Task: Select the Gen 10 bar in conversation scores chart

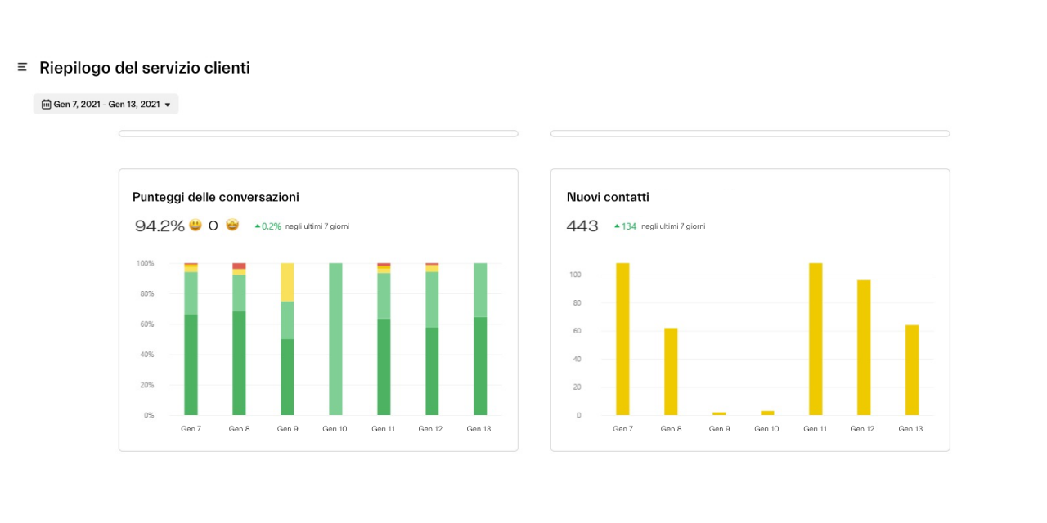Action: [335, 338]
